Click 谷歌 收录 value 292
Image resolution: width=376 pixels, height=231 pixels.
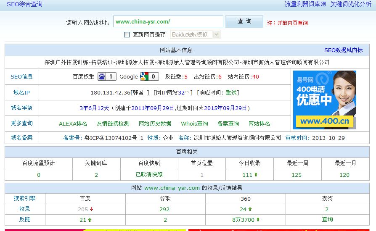(x=164, y=210)
